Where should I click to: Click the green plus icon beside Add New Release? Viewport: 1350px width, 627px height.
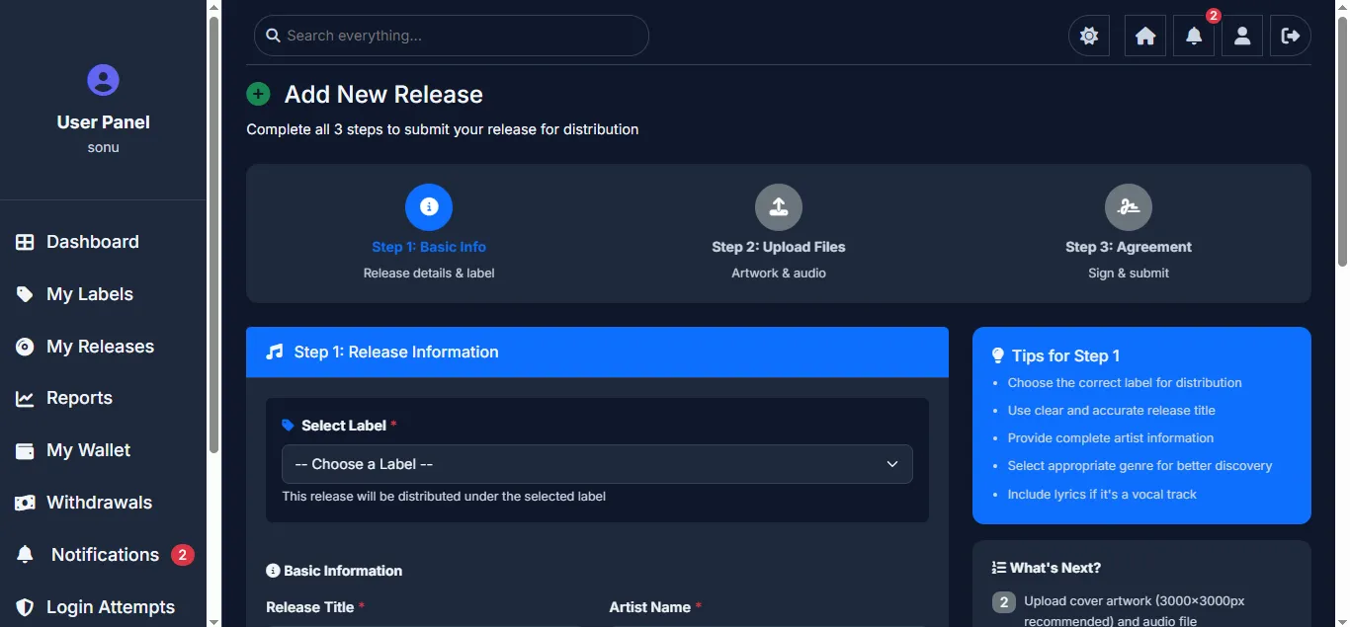[258, 94]
